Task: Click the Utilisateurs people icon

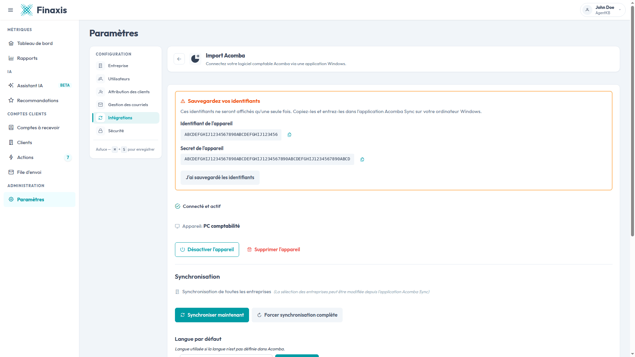Action: (x=101, y=79)
